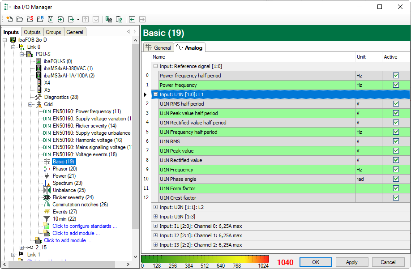
Task: Collapse the Input: Reference signal group
Action: pyautogui.click(x=155, y=66)
